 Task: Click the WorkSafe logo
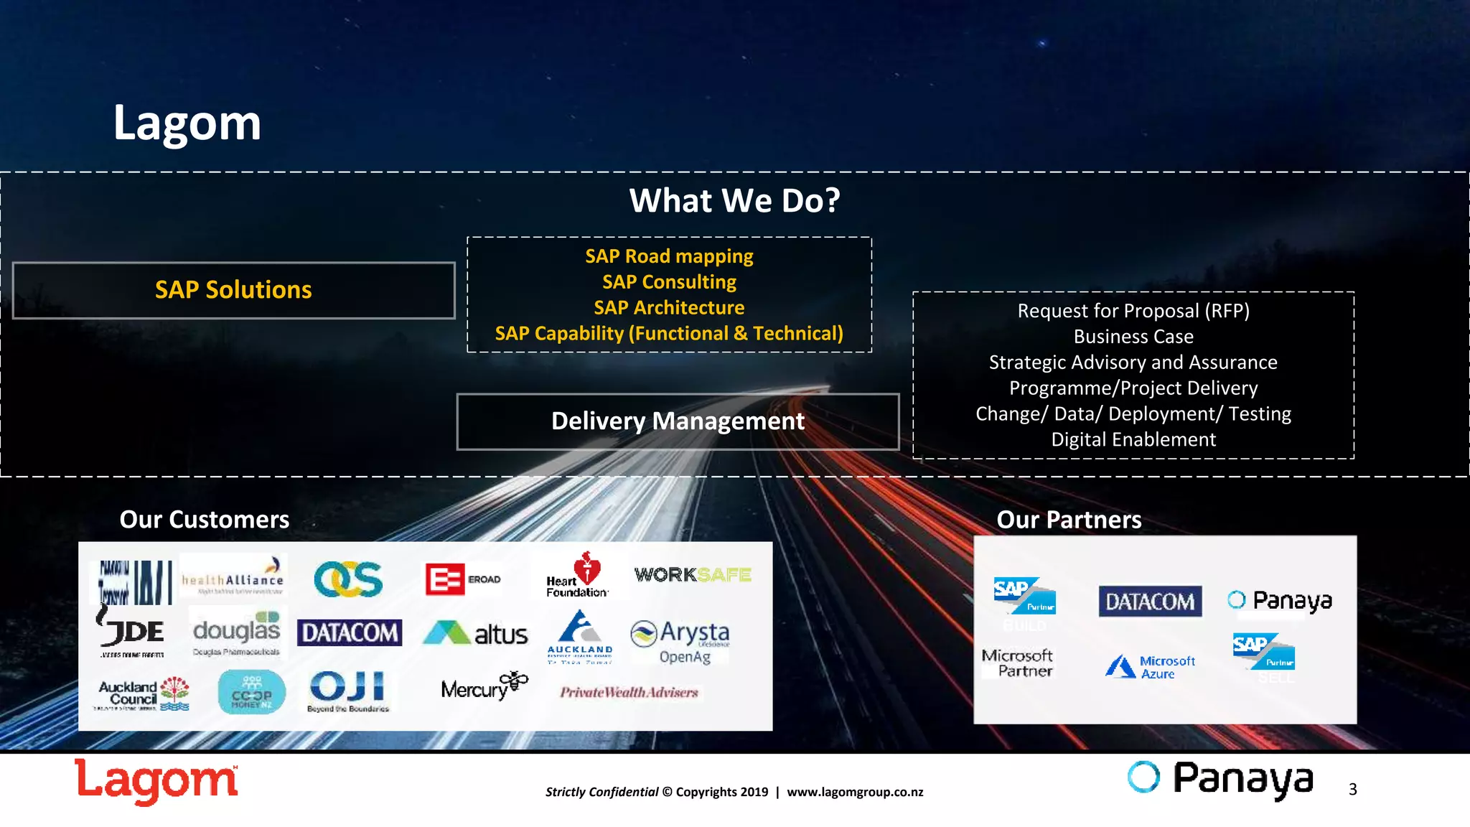(x=693, y=575)
